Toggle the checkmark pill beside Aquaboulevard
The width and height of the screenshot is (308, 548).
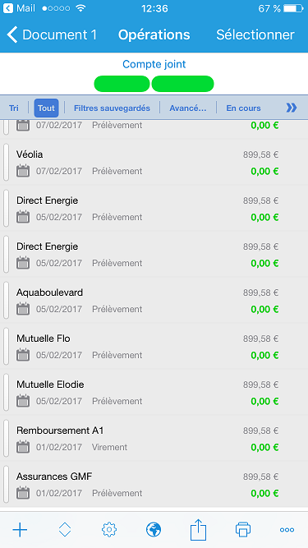tap(6, 300)
